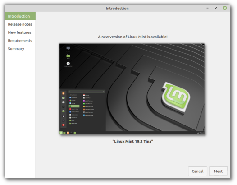237x185 pixels.
Task: Click orange Firefox icon atop menu favorites
Action: (64, 93)
